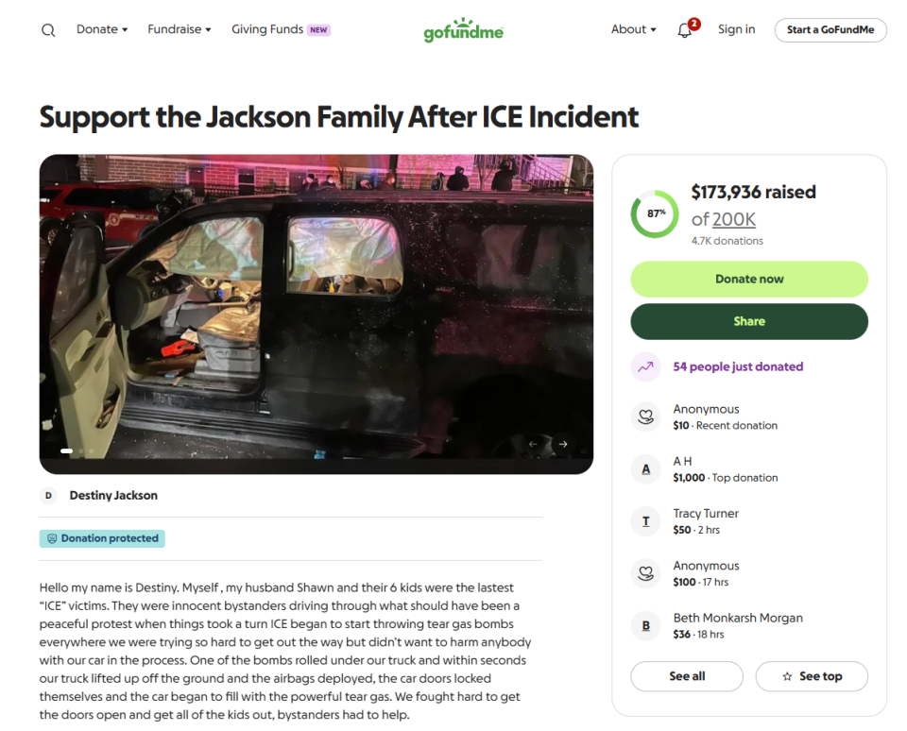Click the dark green Share button
The height and width of the screenshot is (731, 907).
point(749,321)
